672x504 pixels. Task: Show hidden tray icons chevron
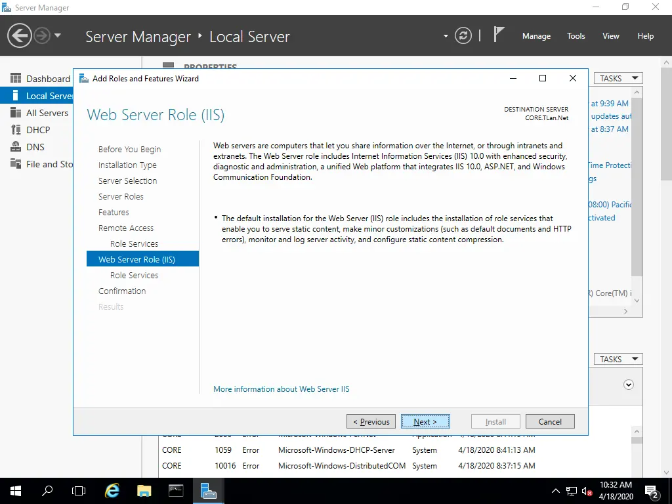[x=555, y=491]
